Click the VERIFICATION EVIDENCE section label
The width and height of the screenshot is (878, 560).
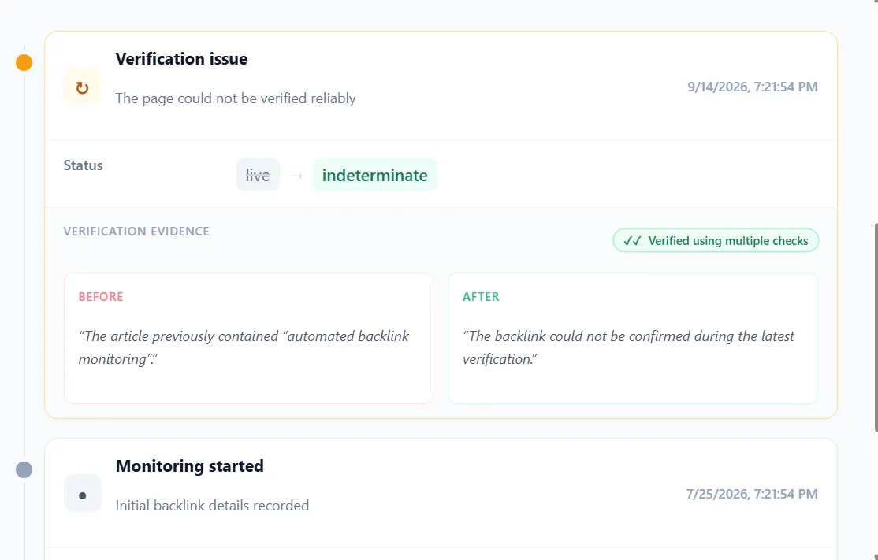[x=136, y=231]
